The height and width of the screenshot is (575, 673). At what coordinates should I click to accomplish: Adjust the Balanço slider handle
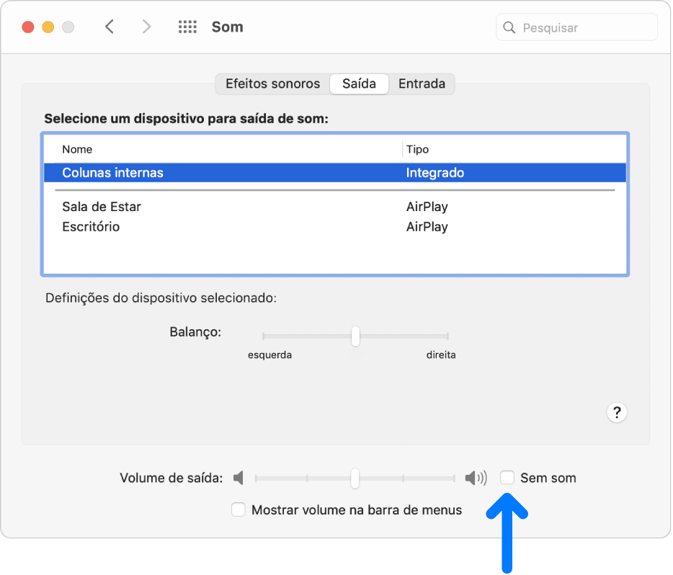[355, 336]
